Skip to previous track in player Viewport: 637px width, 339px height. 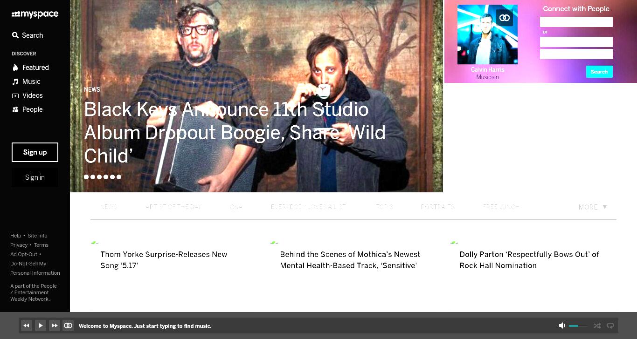pyautogui.click(x=27, y=325)
